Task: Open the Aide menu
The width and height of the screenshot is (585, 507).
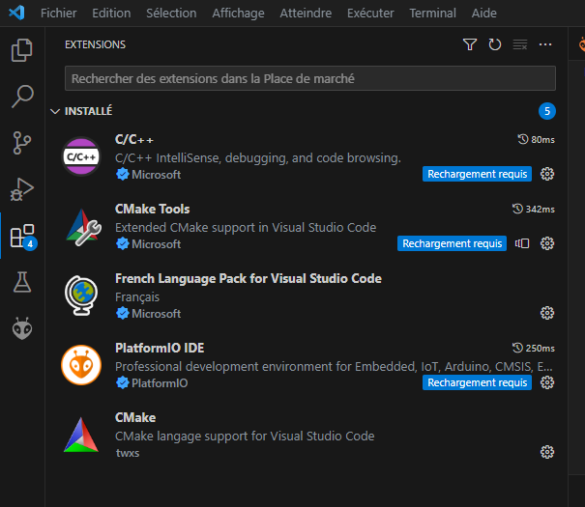Action: click(x=483, y=14)
